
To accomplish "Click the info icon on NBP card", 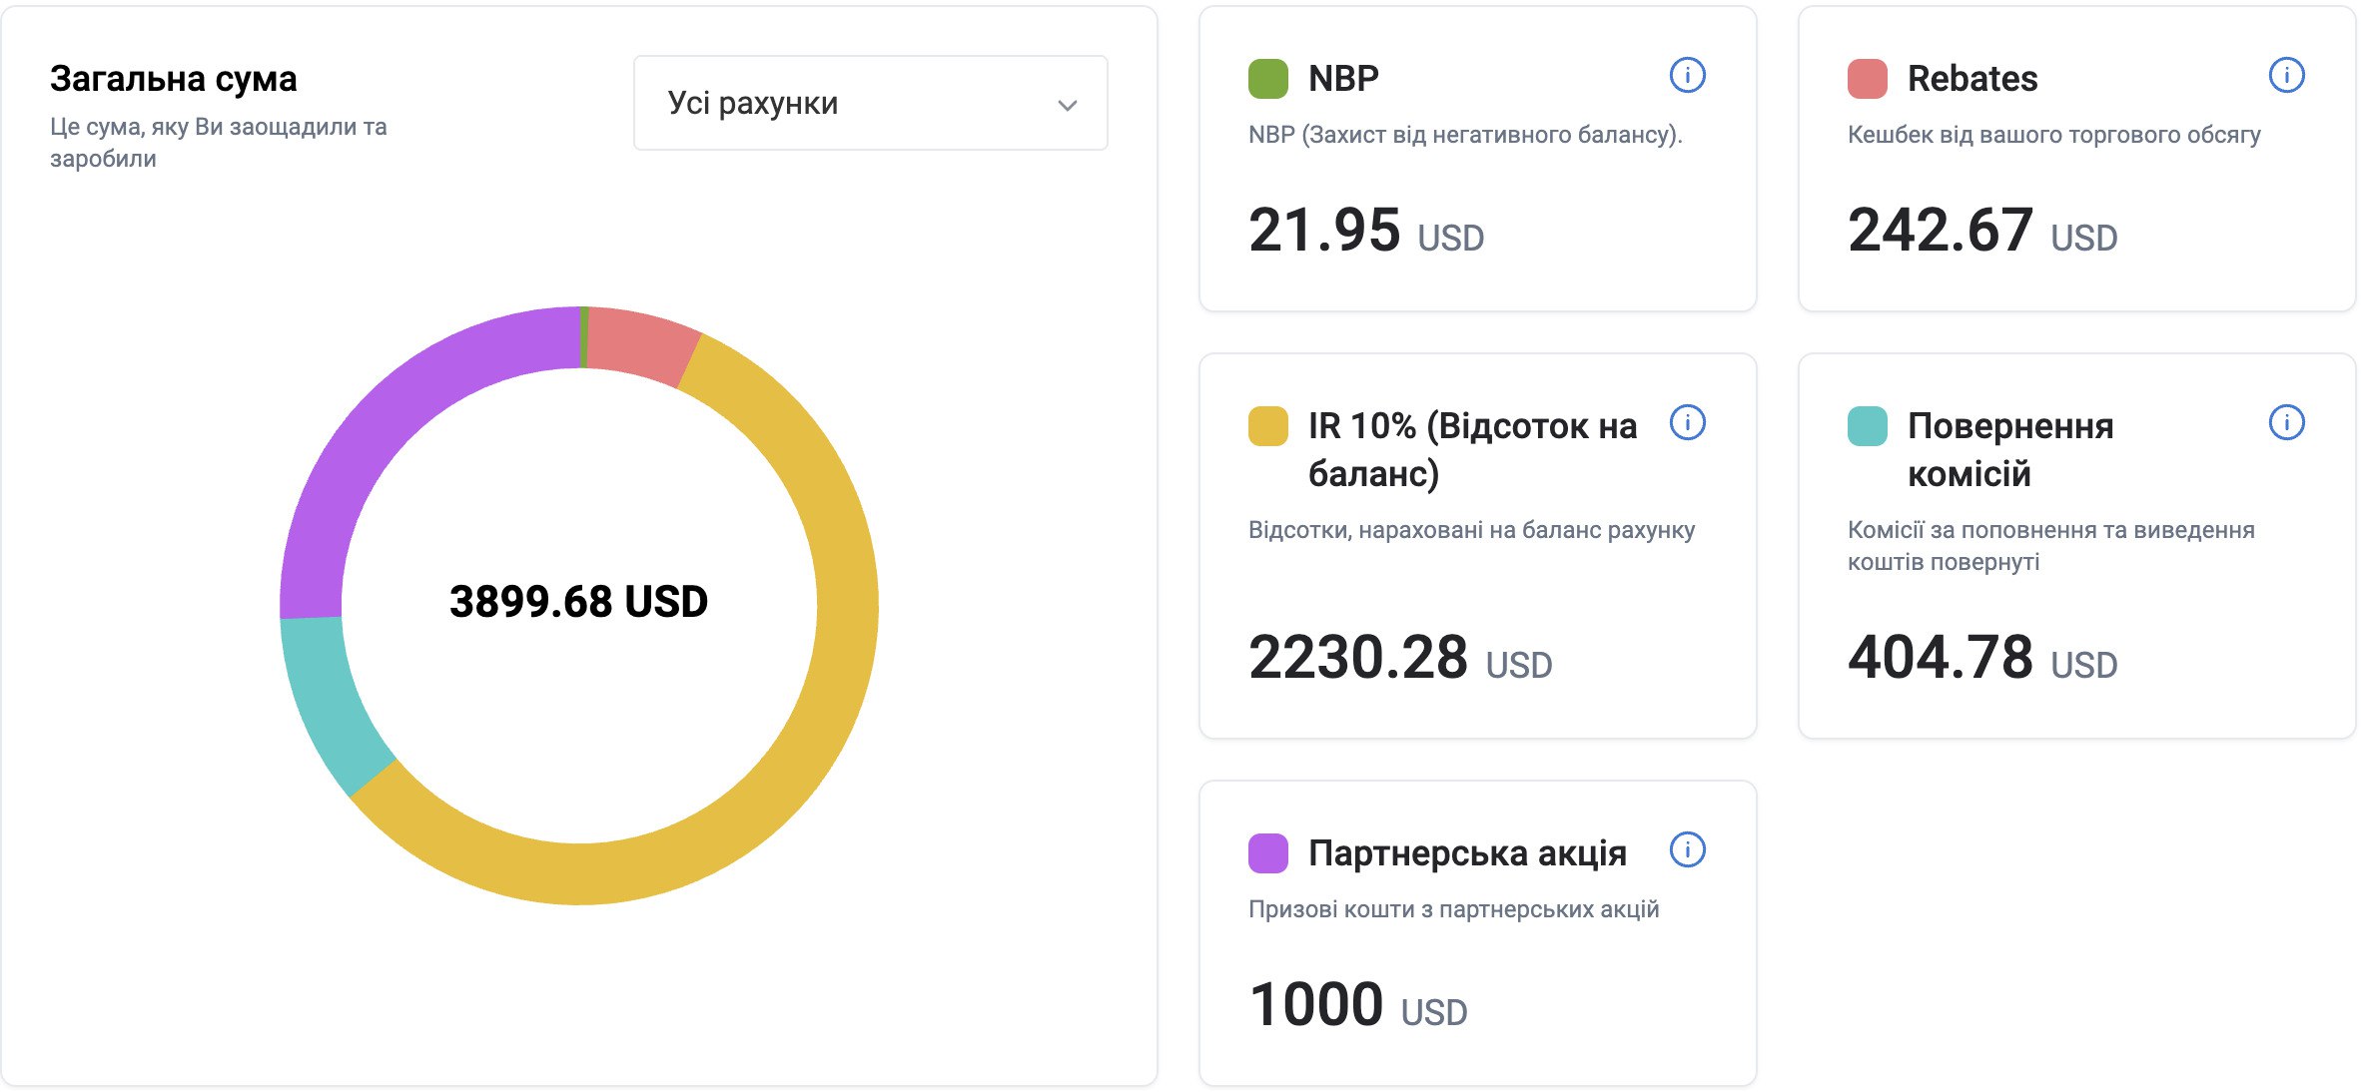I will [x=1687, y=75].
